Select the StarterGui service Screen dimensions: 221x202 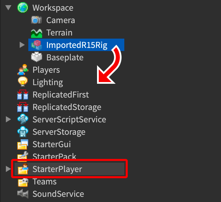(51, 144)
